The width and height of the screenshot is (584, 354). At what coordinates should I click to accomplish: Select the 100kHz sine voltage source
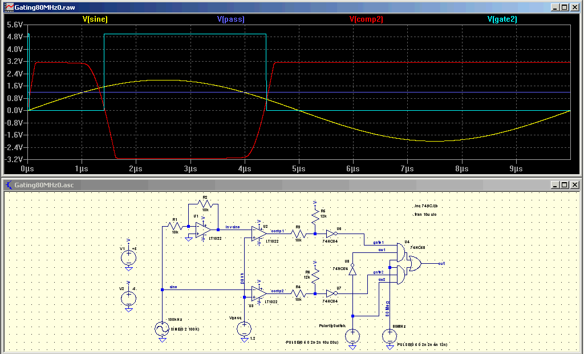(x=162, y=329)
